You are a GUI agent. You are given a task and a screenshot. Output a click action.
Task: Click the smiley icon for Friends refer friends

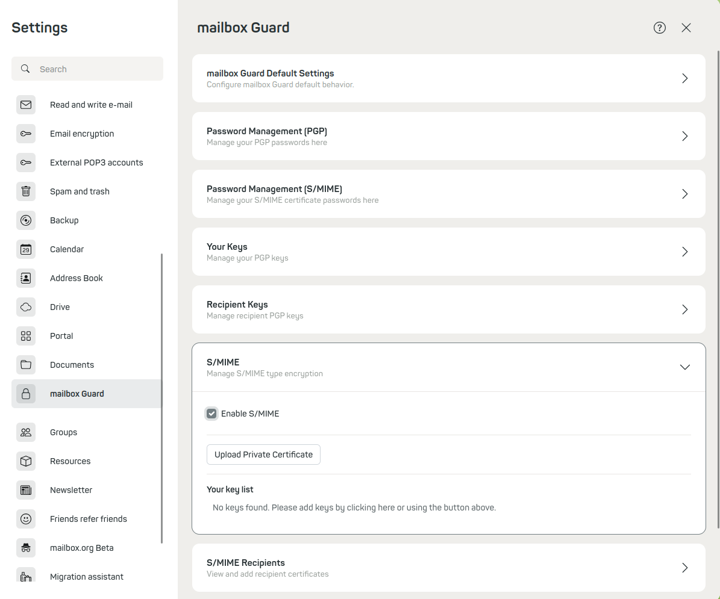pos(26,519)
